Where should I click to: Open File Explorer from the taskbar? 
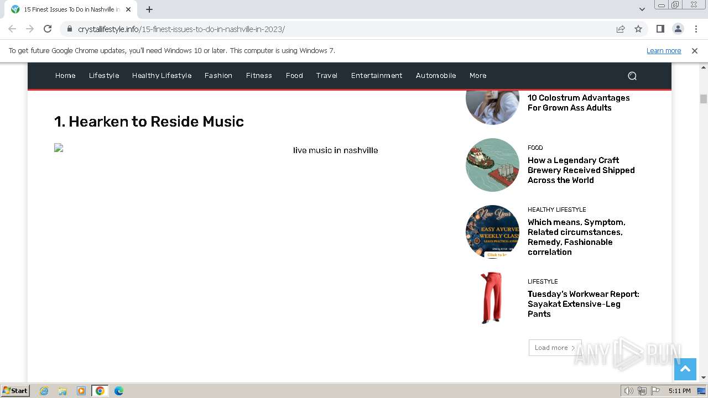click(x=63, y=391)
